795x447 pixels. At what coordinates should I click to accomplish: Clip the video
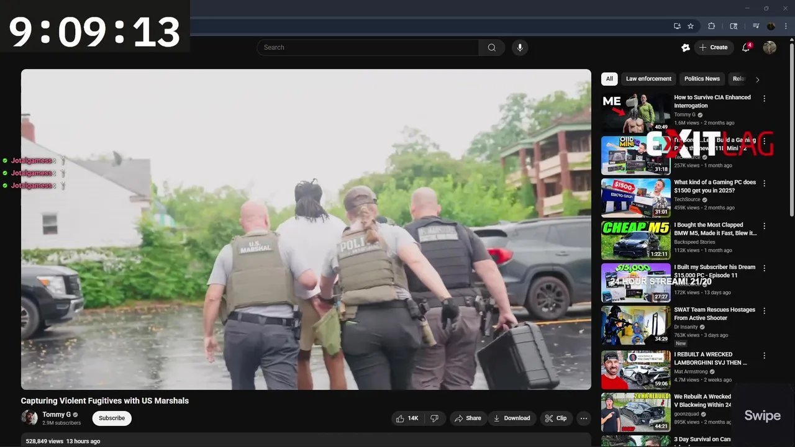point(556,418)
